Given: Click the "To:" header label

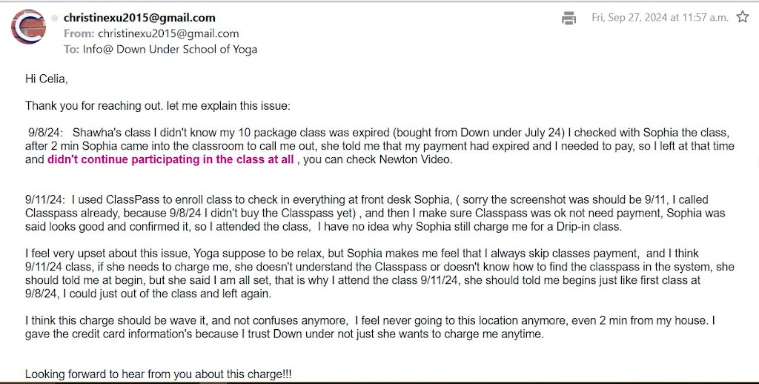Looking at the screenshot, I should pos(71,49).
